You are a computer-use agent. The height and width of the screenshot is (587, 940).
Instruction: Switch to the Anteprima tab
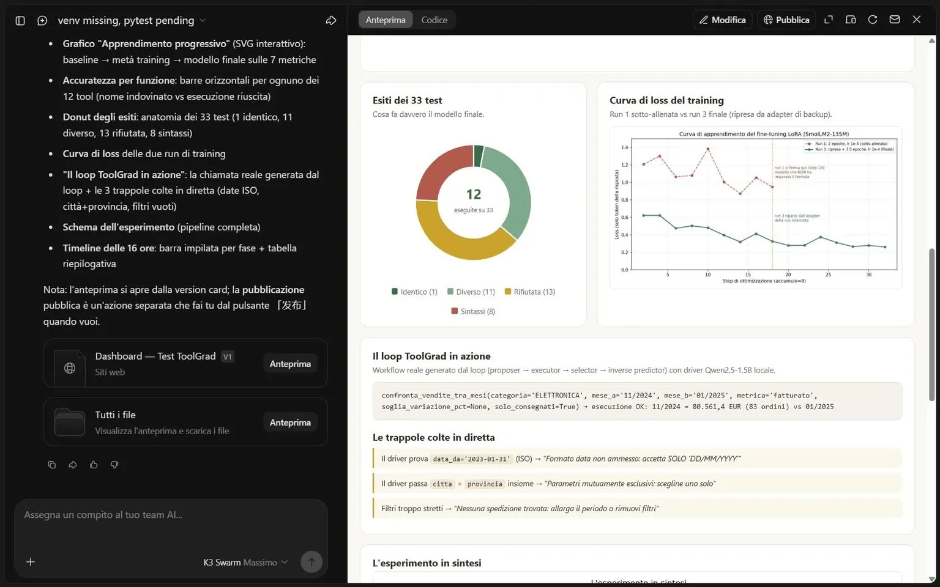pos(386,20)
